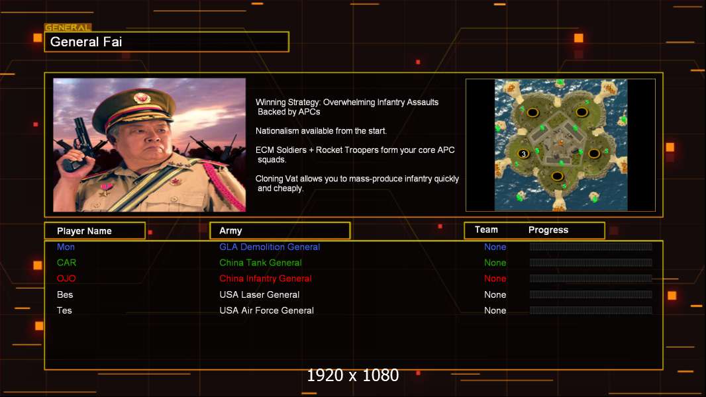Click the team value 'None' for CAR
706x397 pixels.
[x=495, y=263]
